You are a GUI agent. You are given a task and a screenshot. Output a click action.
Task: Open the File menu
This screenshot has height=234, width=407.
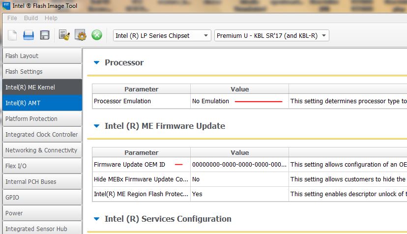coord(12,18)
